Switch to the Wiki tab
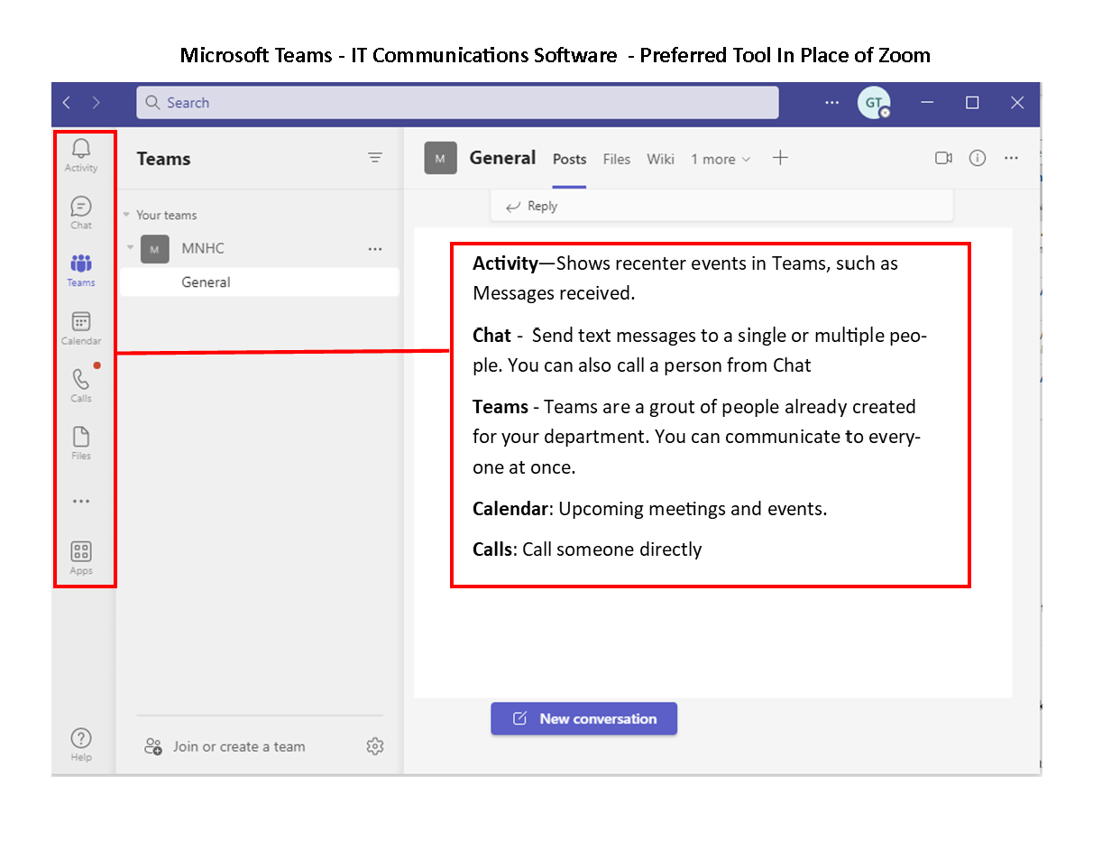This screenshot has width=1111, height=859. [660, 159]
